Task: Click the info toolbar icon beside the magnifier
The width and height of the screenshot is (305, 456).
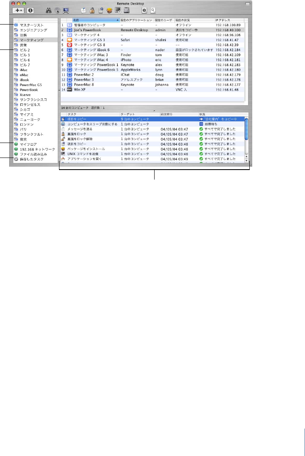Action: pyautogui.click(x=144, y=10)
